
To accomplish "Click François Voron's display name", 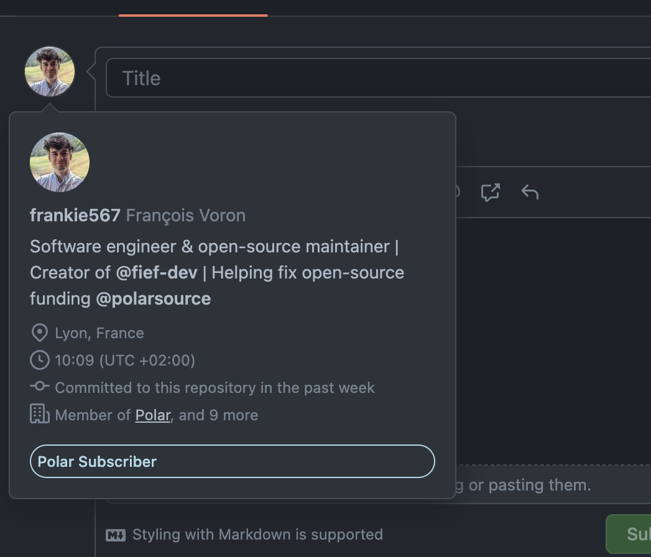I will (x=185, y=215).
